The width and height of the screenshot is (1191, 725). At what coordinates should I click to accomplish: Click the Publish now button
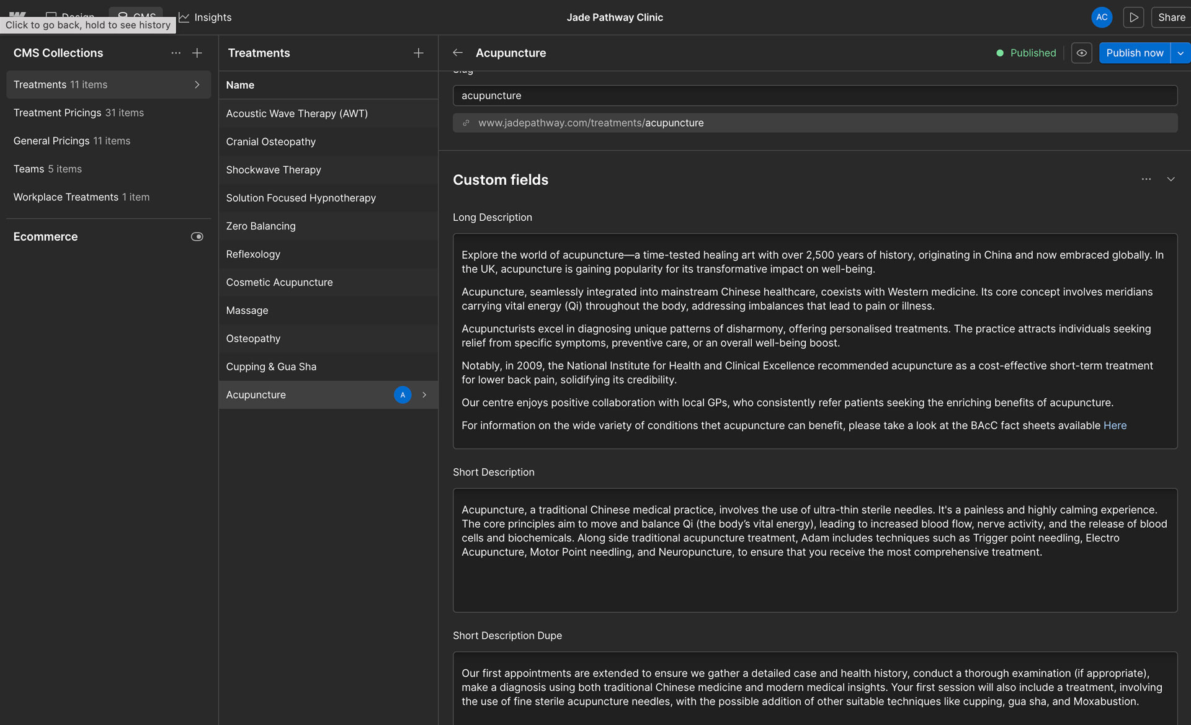point(1135,53)
